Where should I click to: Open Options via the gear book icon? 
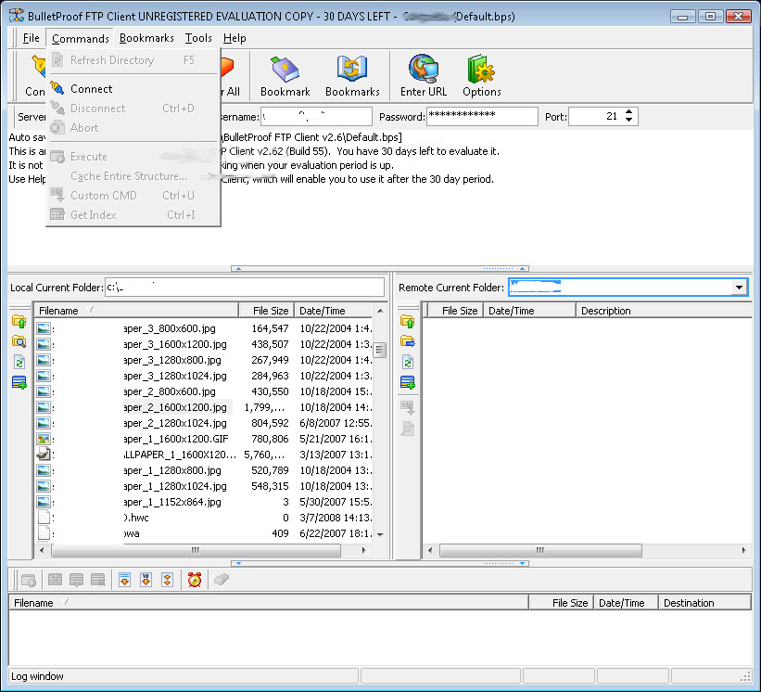(481, 69)
